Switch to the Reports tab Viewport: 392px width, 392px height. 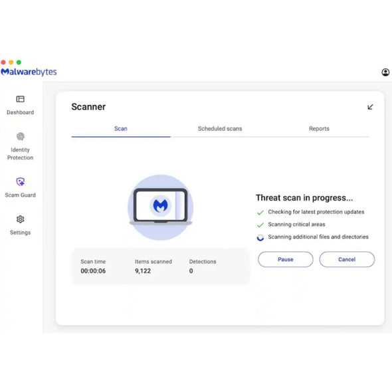tap(319, 129)
